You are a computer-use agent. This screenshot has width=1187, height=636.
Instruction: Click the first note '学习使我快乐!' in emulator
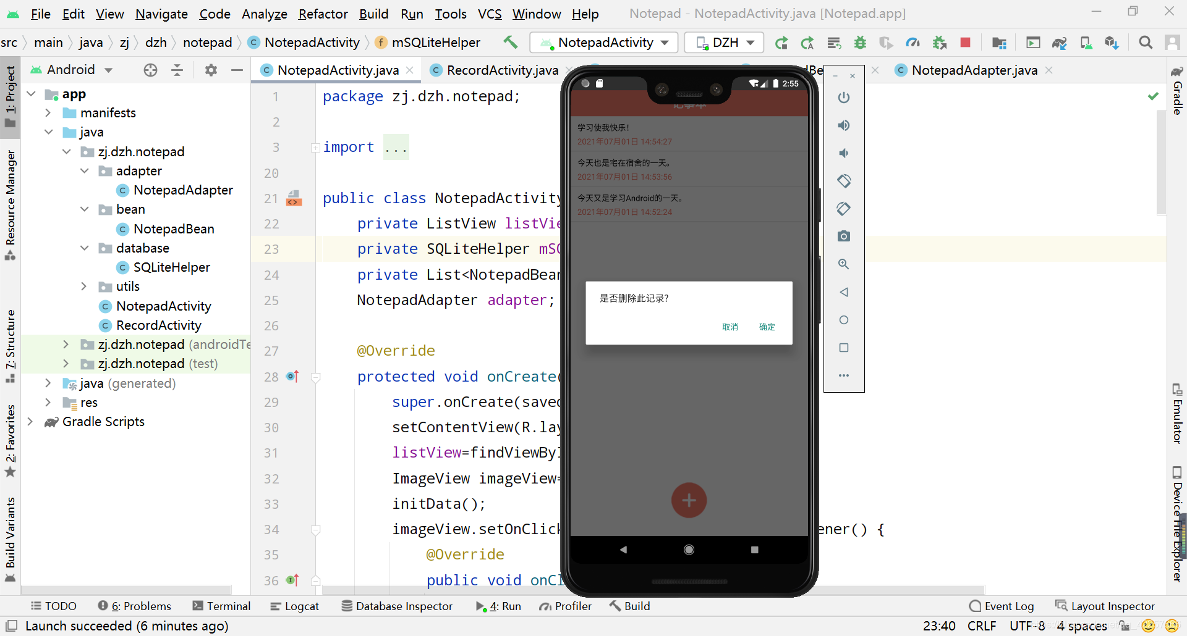689,134
